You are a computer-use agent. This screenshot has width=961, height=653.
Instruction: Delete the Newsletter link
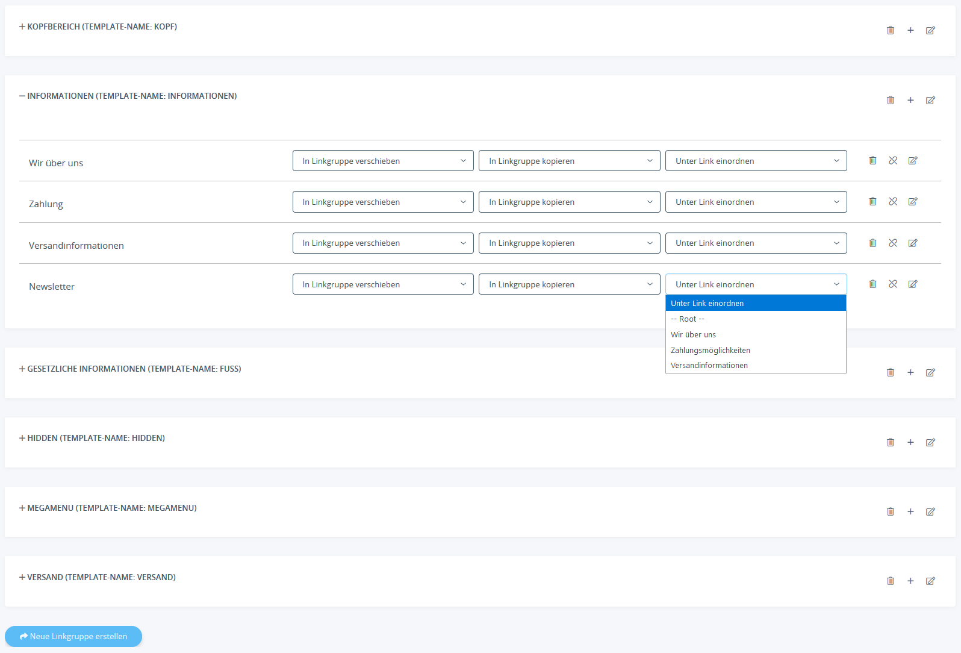pos(872,284)
